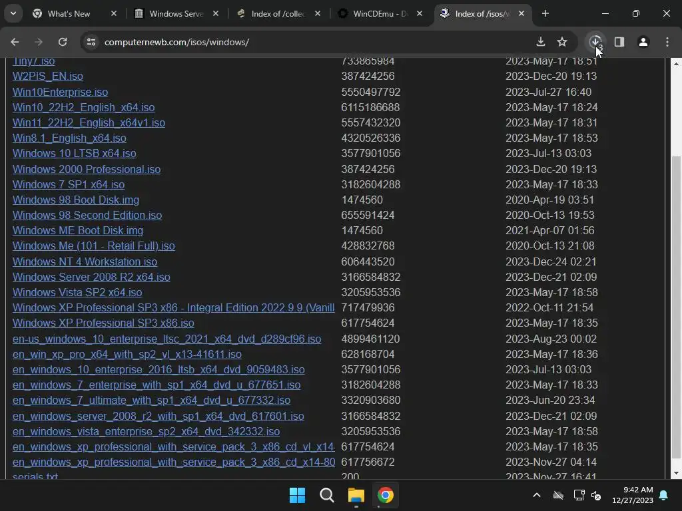Close the WinCDEmu tab
The width and height of the screenshot is (682, 511).
[x=420, y=13]
